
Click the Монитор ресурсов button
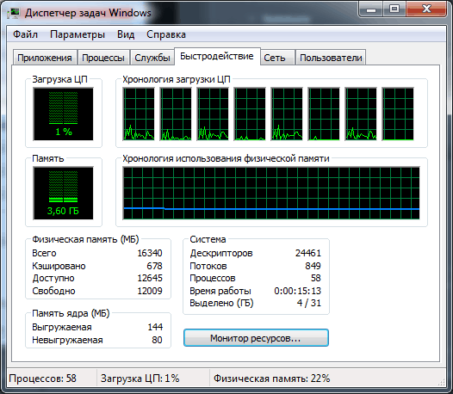[x=256, y=338]
